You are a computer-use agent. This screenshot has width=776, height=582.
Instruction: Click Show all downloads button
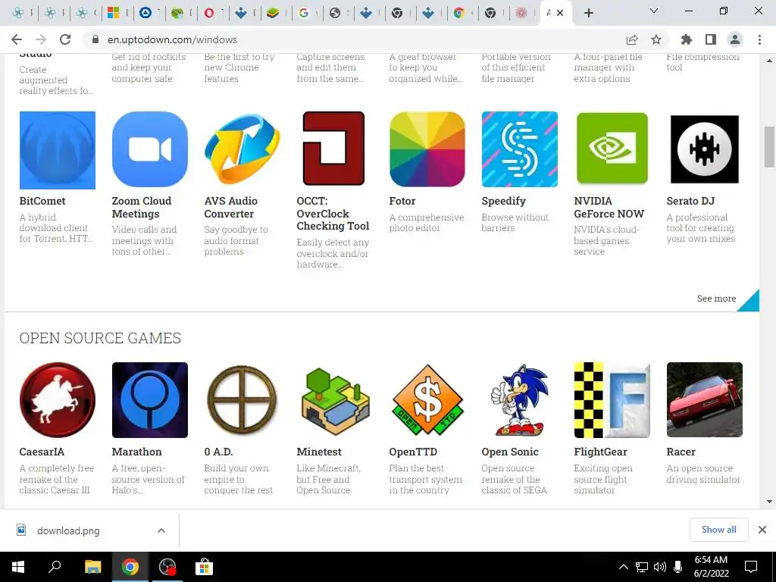click(718, 530)
